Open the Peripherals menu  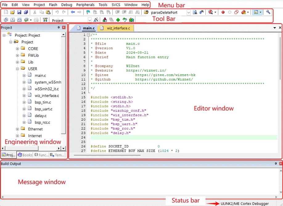(x=85, y=5)
